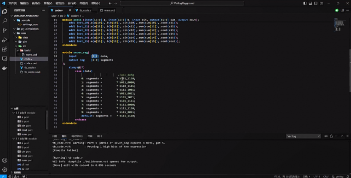
Task: Click the errors and warnings status indicator
Action: tap(15, 177)
